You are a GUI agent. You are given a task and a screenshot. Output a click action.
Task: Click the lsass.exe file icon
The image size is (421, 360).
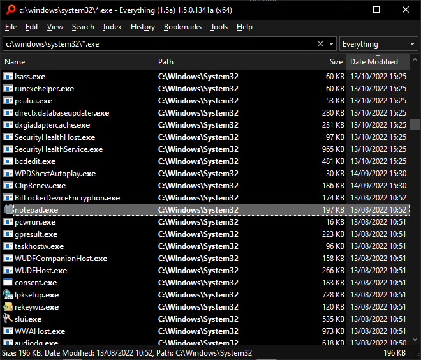(8, 77)
